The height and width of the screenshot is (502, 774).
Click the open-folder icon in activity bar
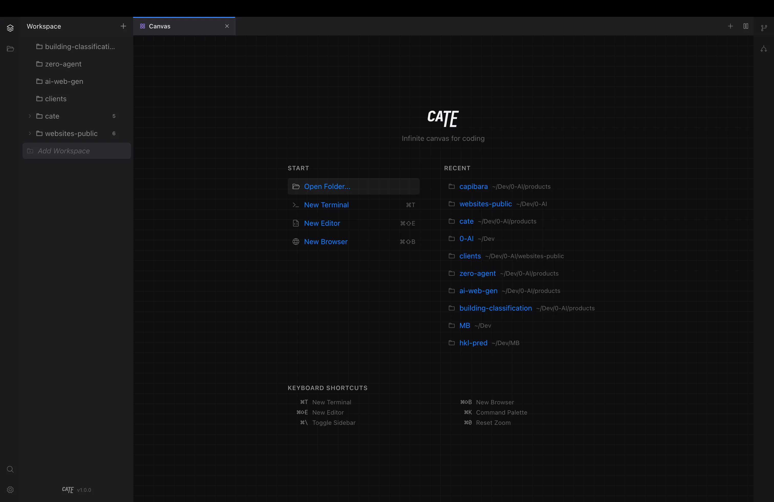click(10, 49)
